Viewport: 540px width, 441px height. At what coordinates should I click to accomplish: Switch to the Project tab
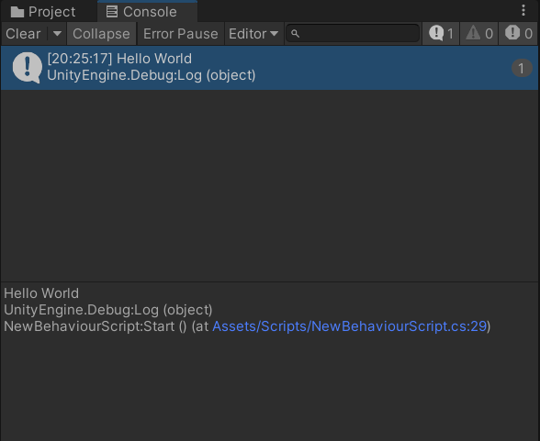pyautogui.click(x=43, y=12)
